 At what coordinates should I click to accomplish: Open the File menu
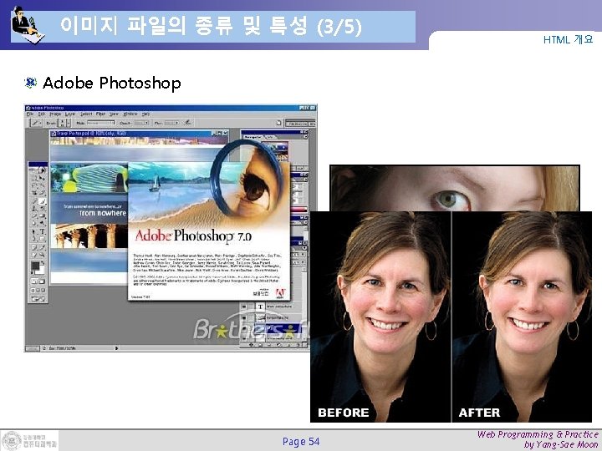pyautogui.click(x=29, y=114)
